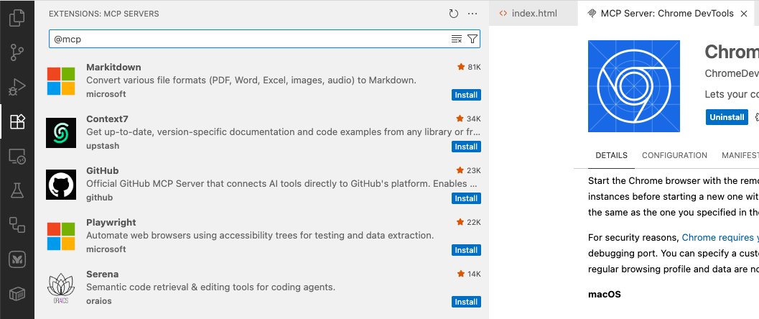
Task: Click the upstash publisher name
Action: [103, 146]
